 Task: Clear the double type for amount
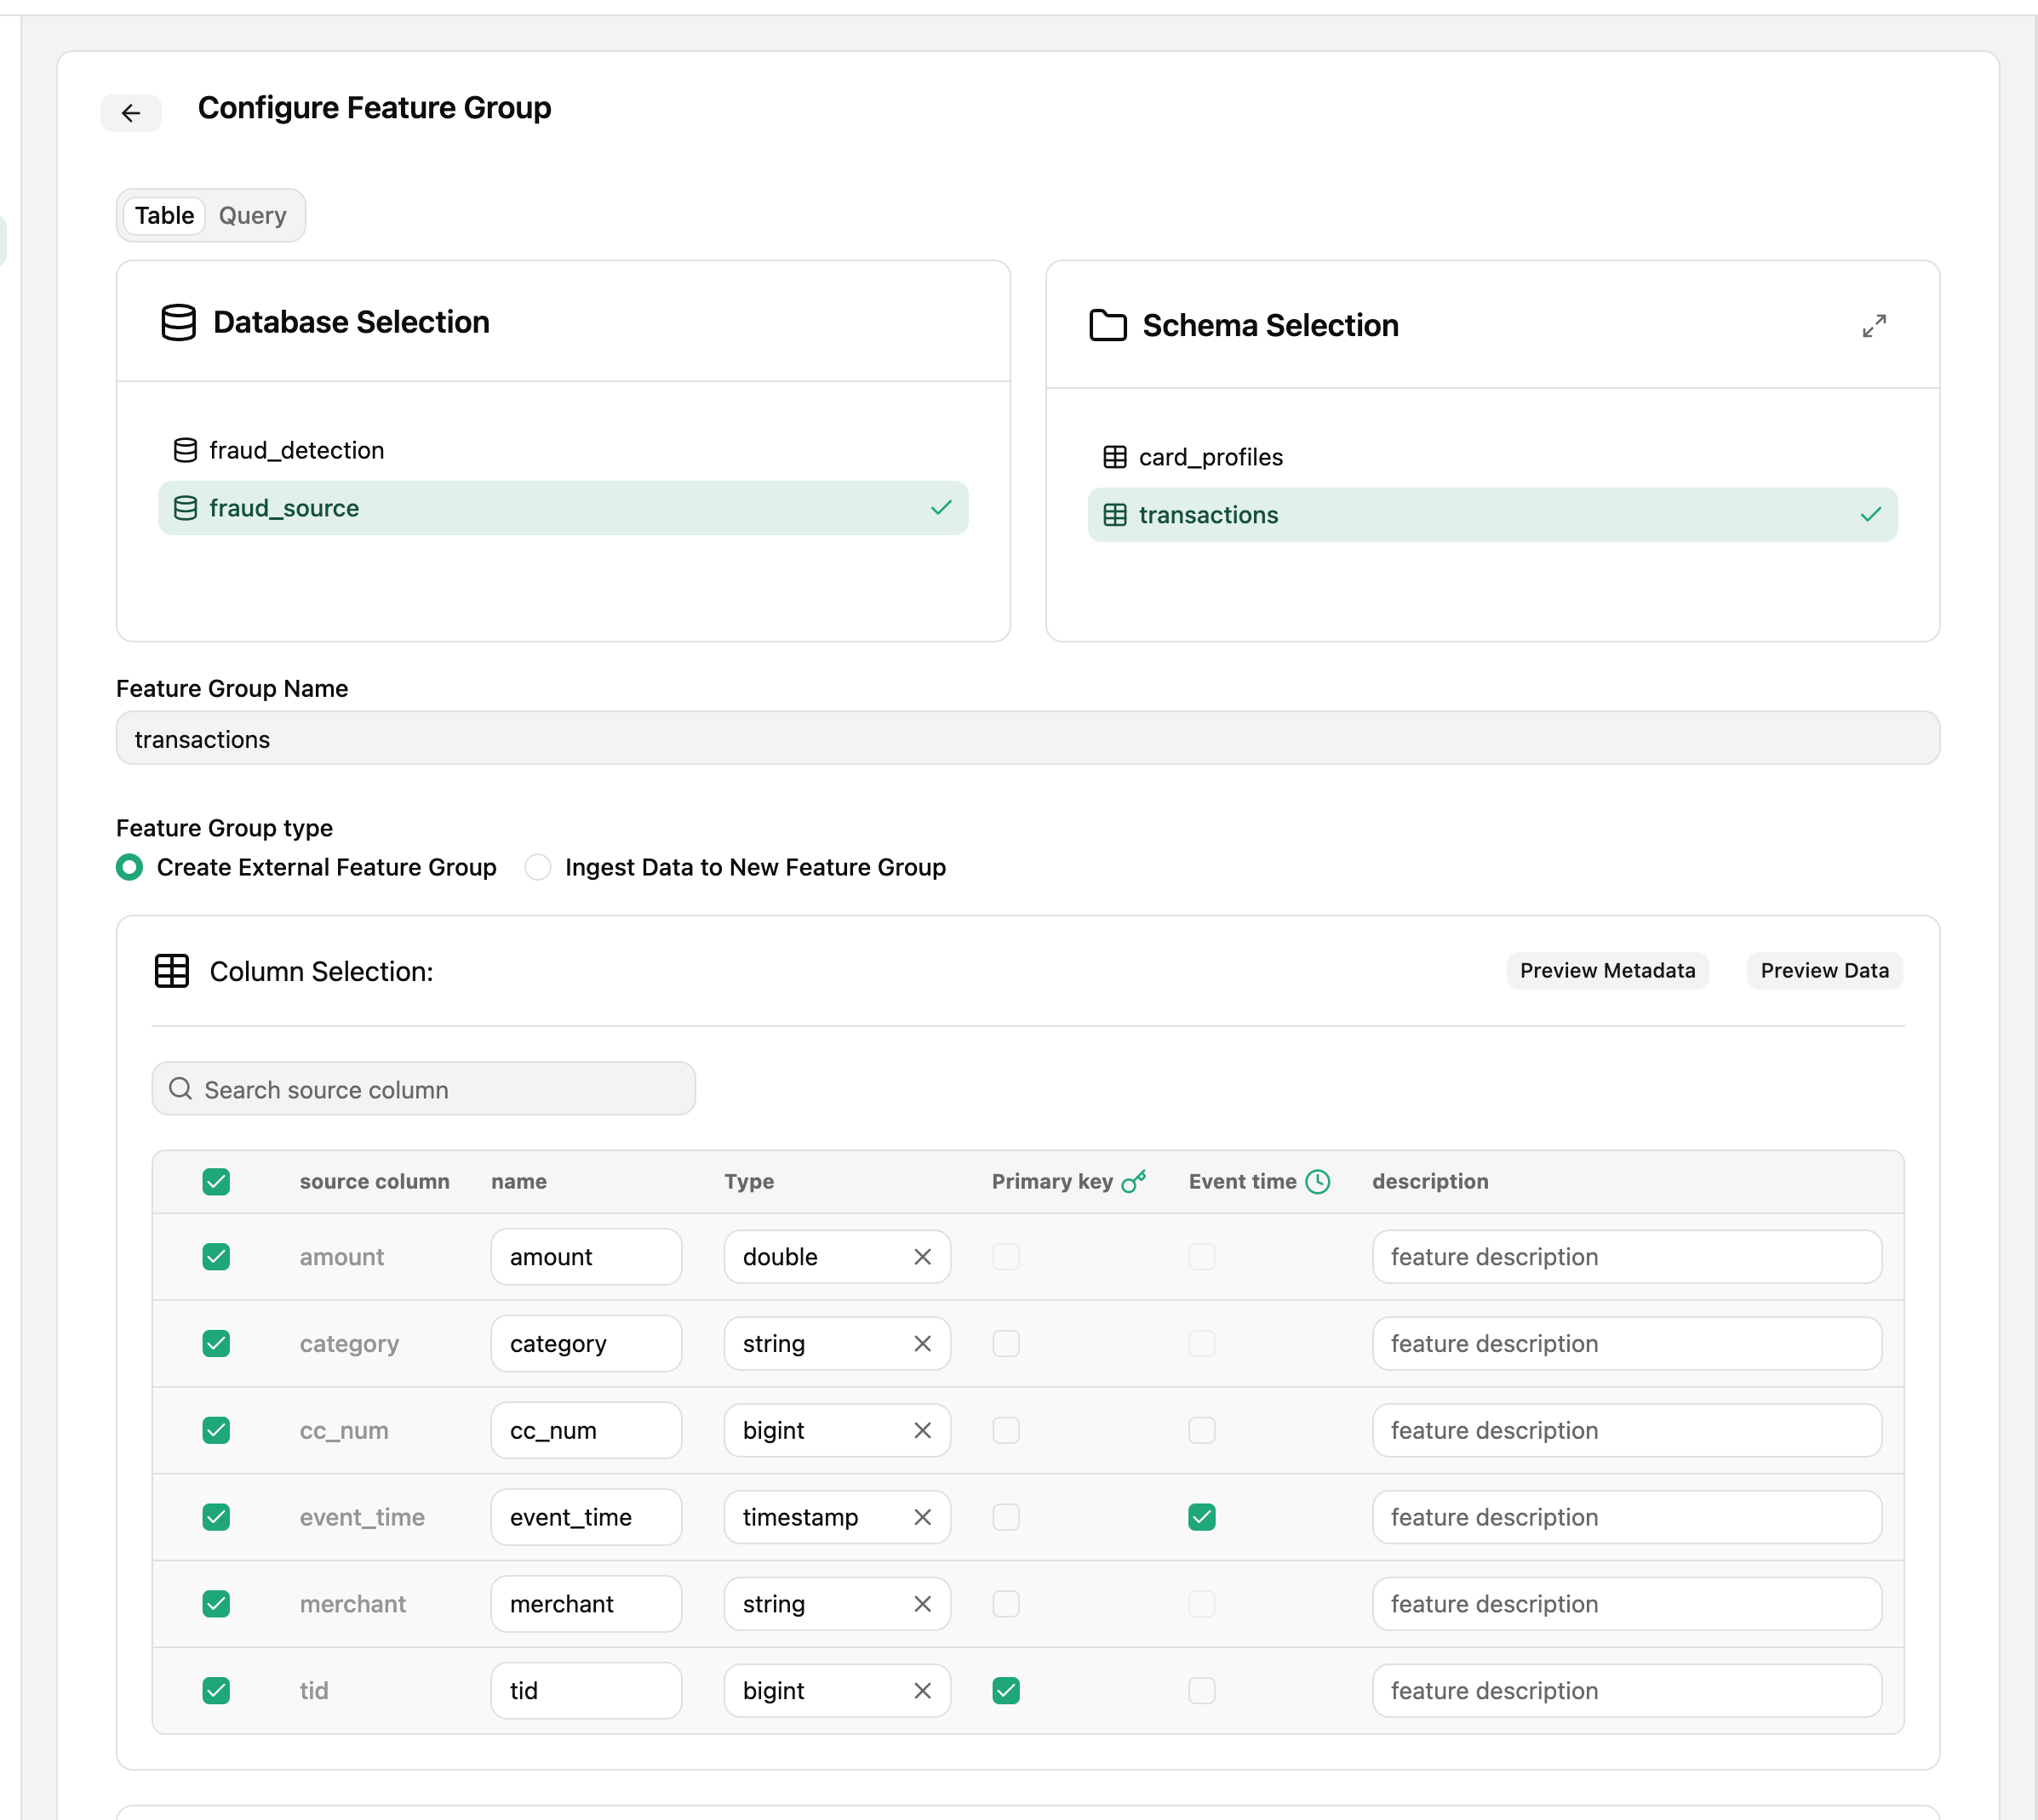pyautogui.click(x=923, y=1257)
